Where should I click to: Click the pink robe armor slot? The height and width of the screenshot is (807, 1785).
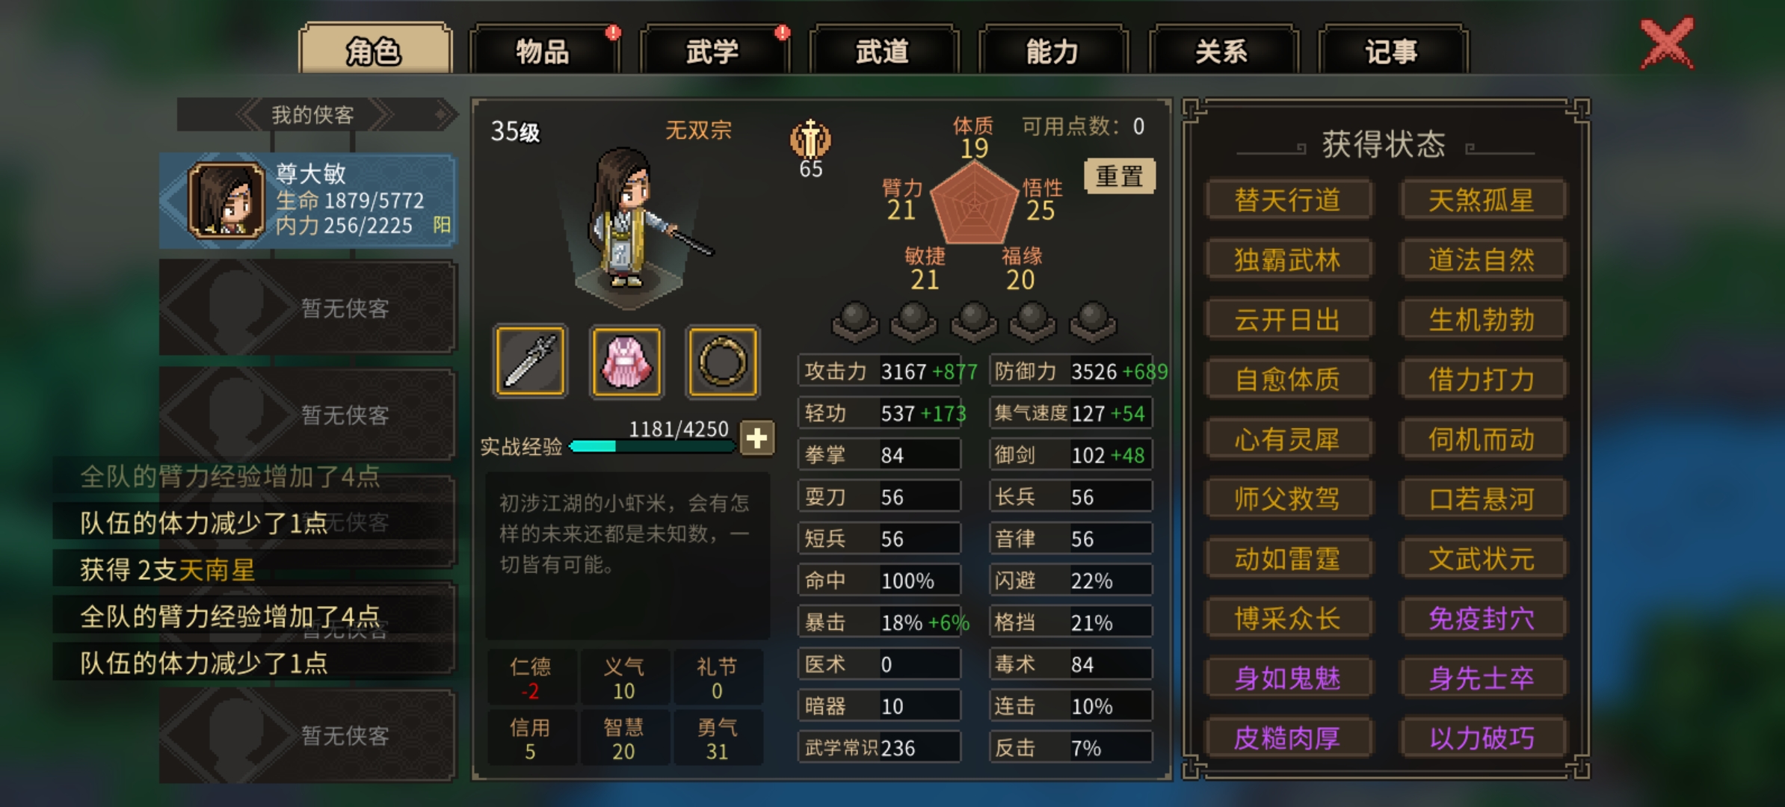(626, 362)
